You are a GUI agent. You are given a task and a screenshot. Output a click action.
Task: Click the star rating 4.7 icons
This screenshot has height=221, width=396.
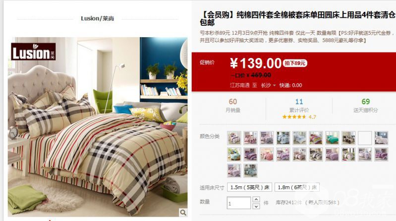click(x=294, y=116)
